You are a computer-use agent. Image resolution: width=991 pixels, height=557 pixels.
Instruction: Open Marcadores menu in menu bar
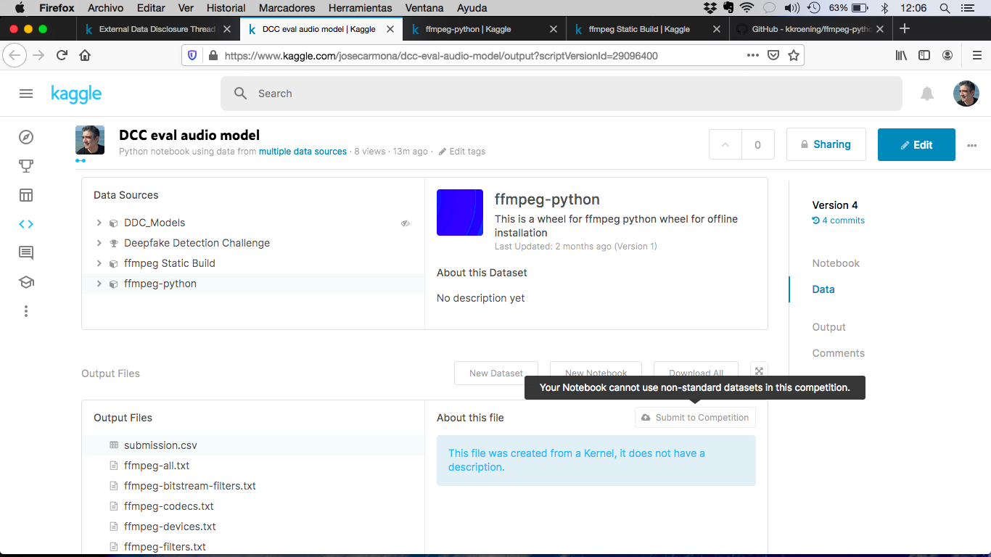tap(287, 8)
